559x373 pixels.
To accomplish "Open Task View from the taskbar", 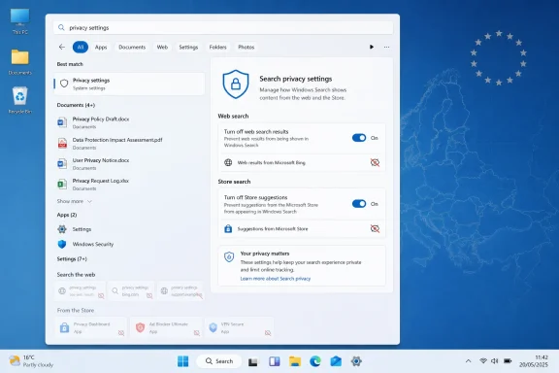I will (x=253, y=361).
